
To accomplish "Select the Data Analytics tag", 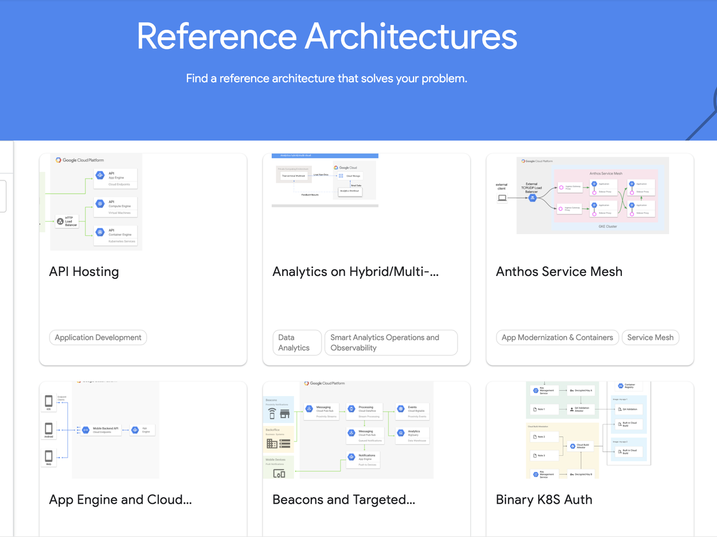I will 297,343.
